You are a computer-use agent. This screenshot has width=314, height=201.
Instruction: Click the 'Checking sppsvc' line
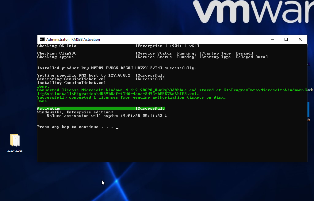(x=56, y=57)
